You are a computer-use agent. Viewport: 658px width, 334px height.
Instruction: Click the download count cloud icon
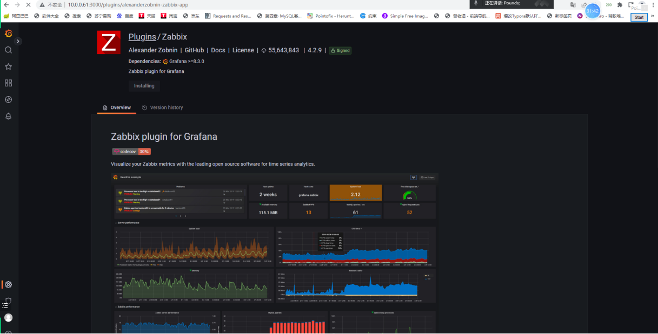264,51
